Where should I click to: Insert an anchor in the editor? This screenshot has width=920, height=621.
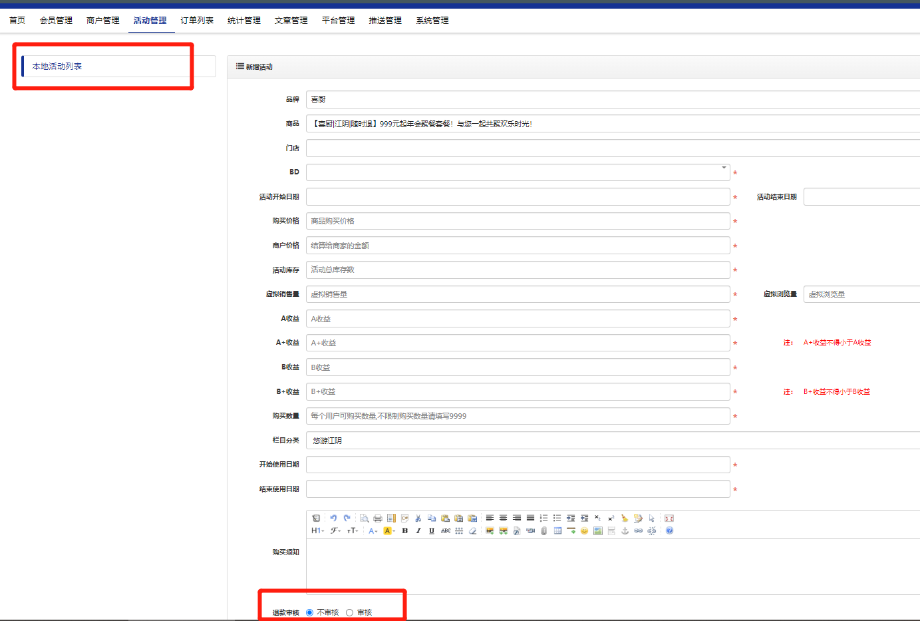pyautogui.click(x=625, y=530)
